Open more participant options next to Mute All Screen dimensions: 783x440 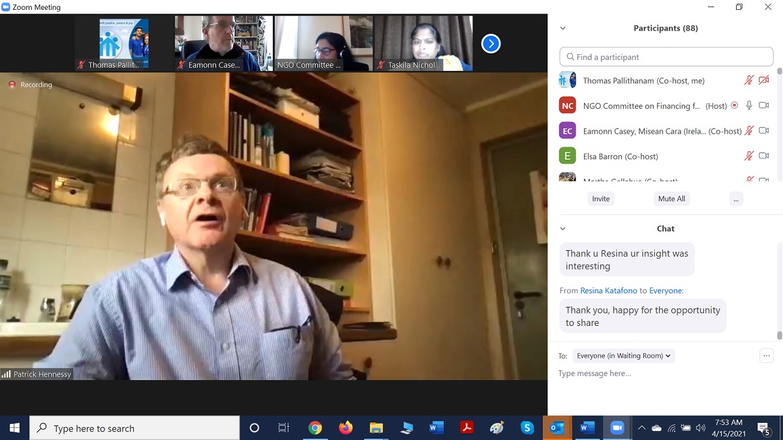pos(735,199)
